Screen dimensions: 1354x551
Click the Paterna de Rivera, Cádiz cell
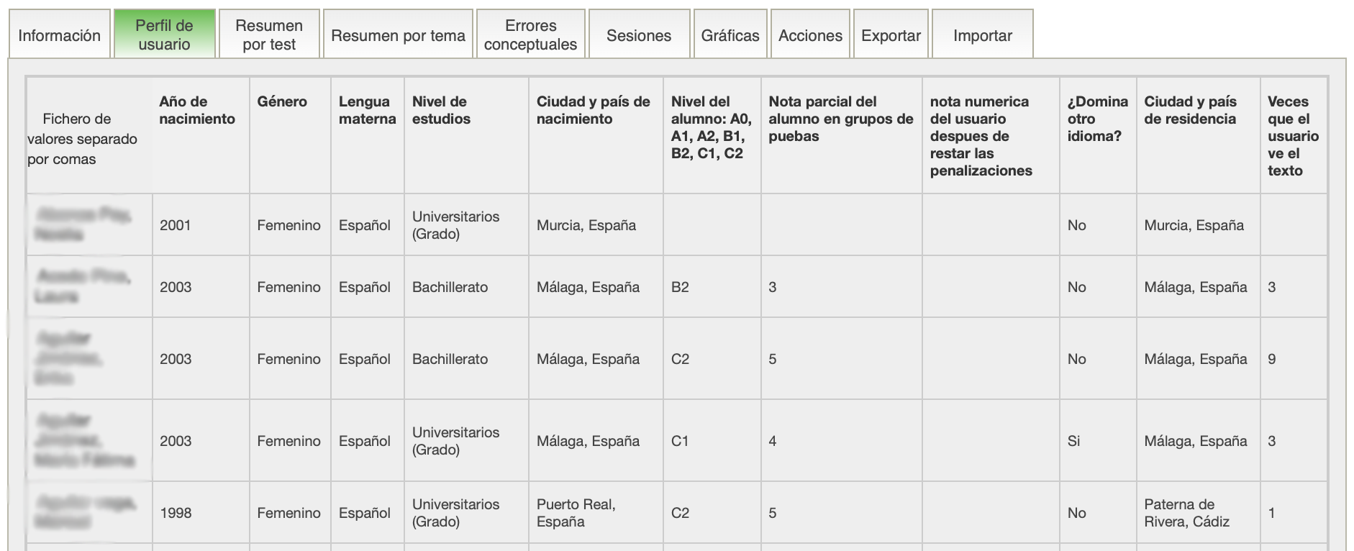pyautogui.click(x=1186, y=513)
